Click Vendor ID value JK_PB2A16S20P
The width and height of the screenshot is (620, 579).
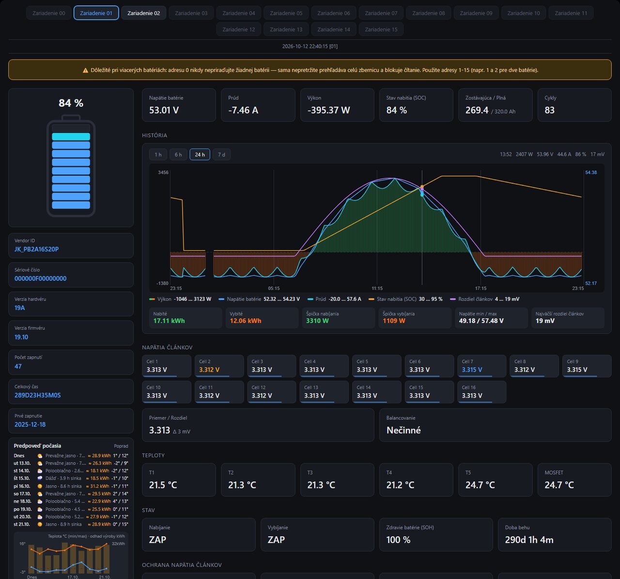click(x=36, y=249)
